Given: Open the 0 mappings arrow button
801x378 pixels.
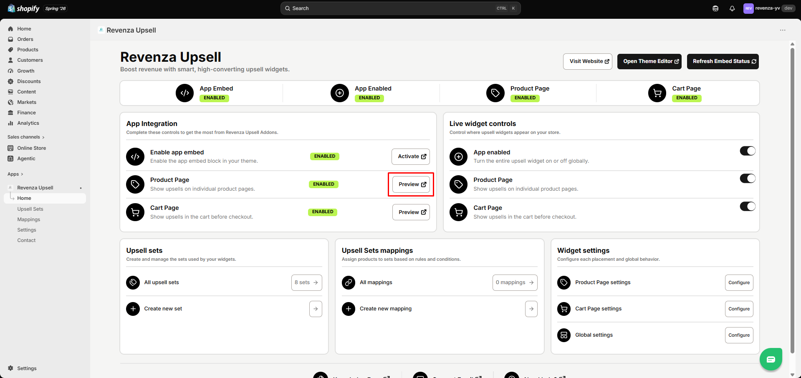Looking at the screenshot, I should tap(515, 282).
